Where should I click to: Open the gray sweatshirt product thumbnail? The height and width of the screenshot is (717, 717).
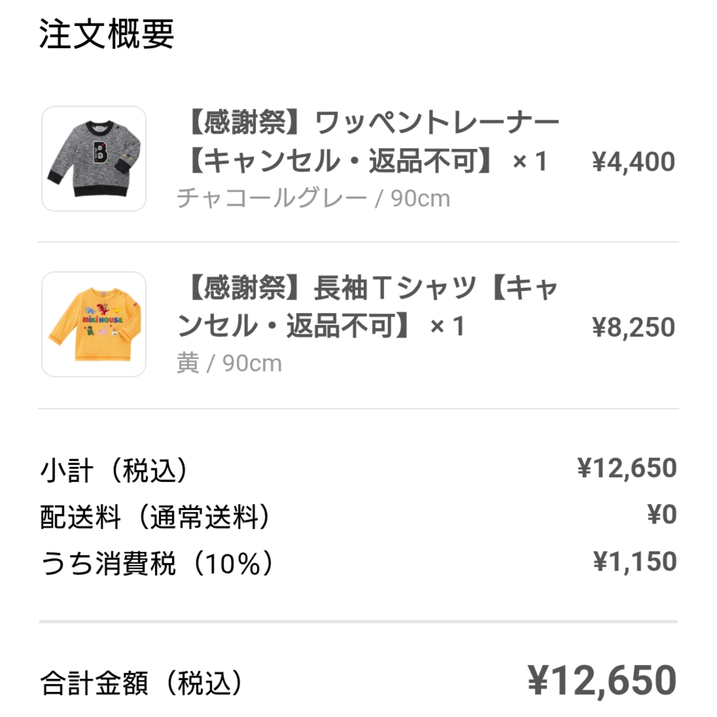[x=94, y=159]
